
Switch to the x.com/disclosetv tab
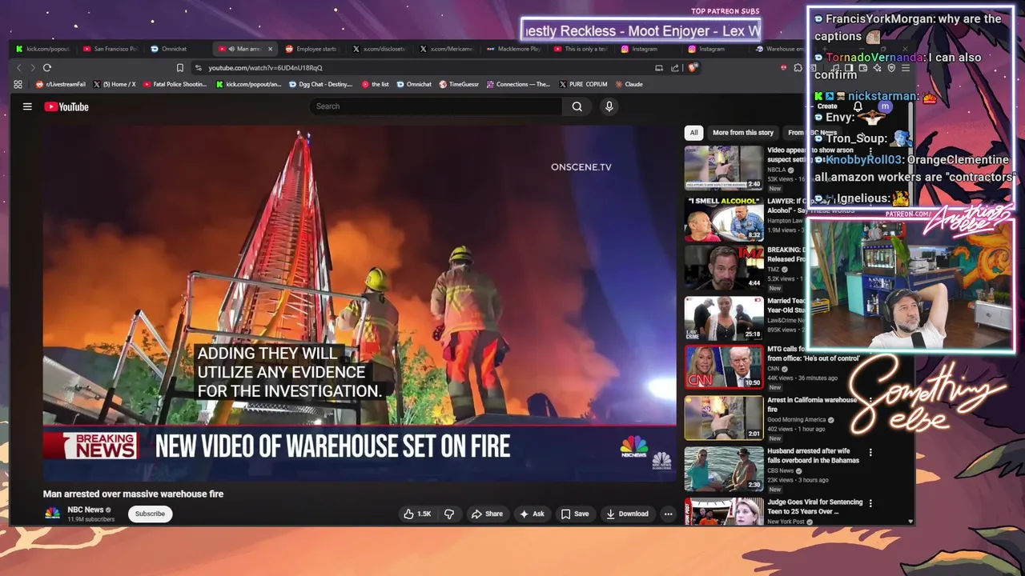pyautogui.click(x=380, y=49)
